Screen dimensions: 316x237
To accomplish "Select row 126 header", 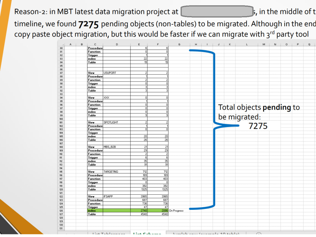I will (61, 210).
